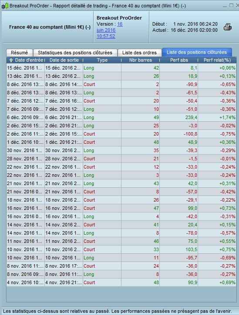Select the 2 déc. 2016 Court row with -100,8
Screen dimensions: 239x315
(121, 134)
